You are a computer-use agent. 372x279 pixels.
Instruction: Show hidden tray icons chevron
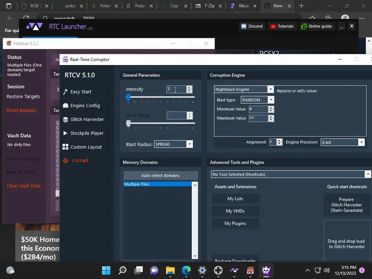pyautogui.click(x=308, y=270)
